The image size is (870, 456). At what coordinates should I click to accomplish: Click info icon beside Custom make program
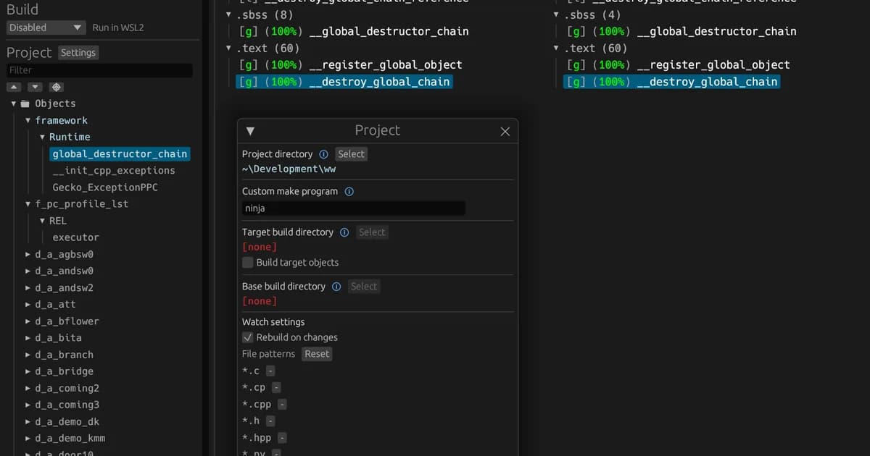pos(349,192)
